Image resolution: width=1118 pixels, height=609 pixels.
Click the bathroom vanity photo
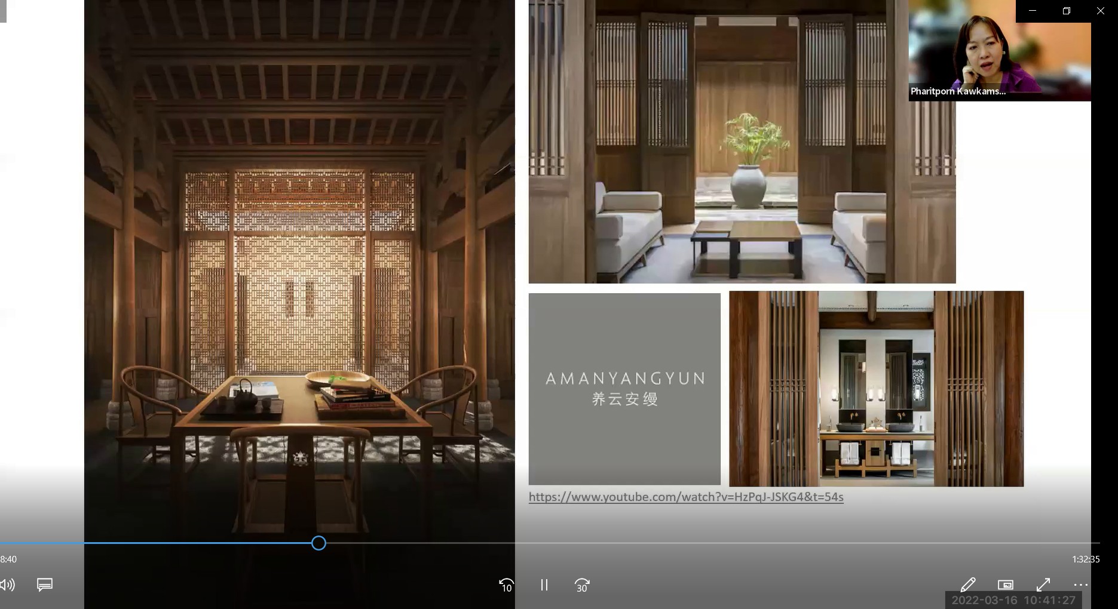[x=876, y=389]
